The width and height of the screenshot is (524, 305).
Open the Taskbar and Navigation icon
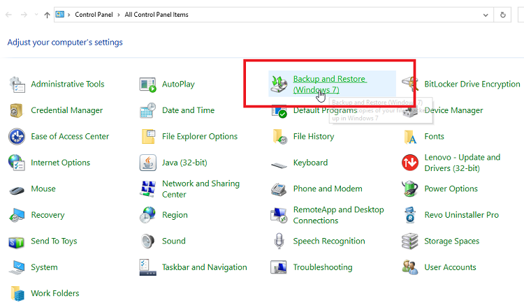[x=147, y=267]
